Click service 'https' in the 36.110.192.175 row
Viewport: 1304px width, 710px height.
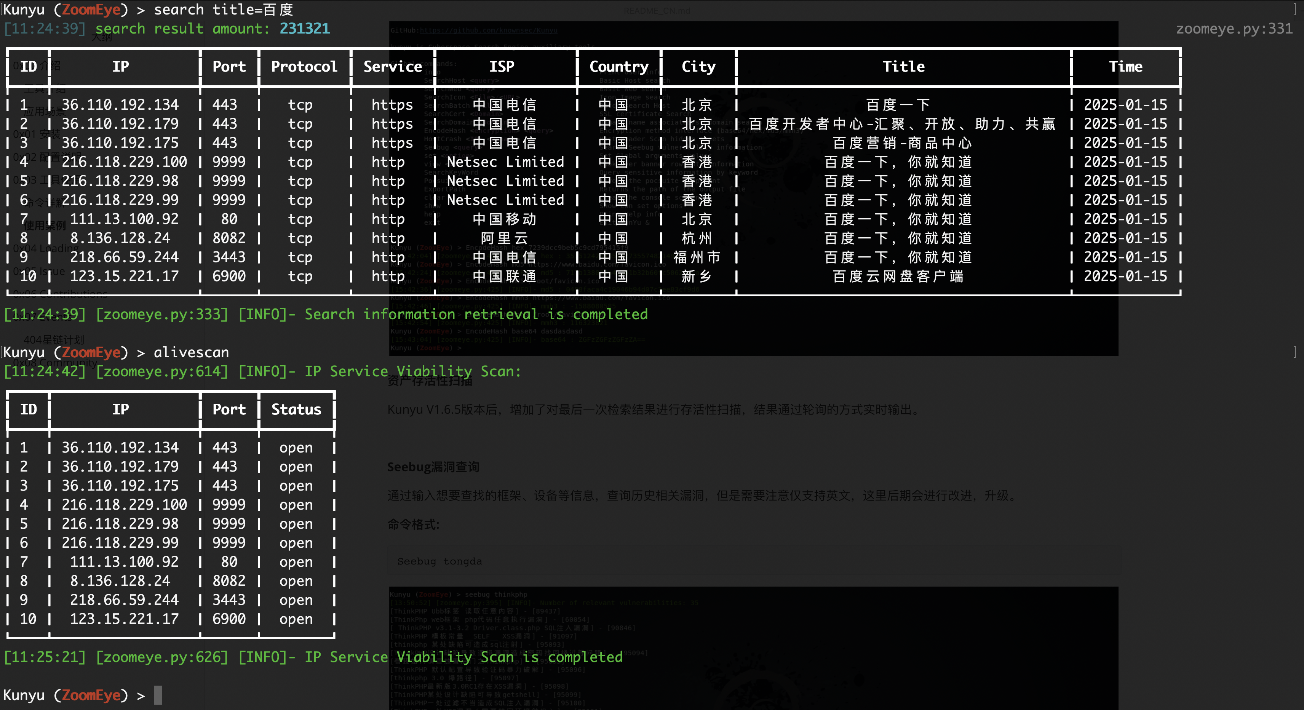click(392, 143)
